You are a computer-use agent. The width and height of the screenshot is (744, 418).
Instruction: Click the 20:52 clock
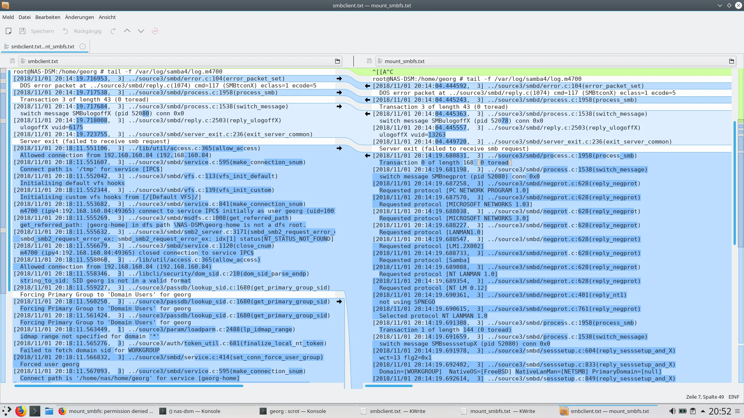(x=720, y=411)
